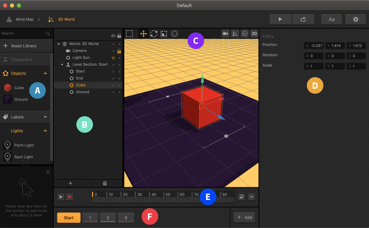Screen dimensions: 369x228
Task: Toggle timeline loop button
Action: click(241, 197)
